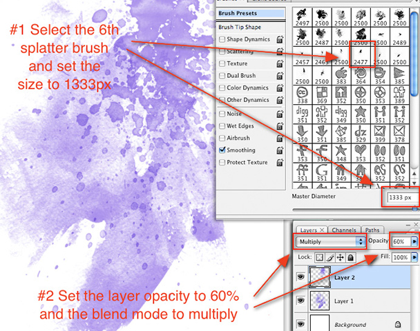The image size is (420, 331).
Task: Select Layer 2 thumbnail
Action: pos(320,277)
